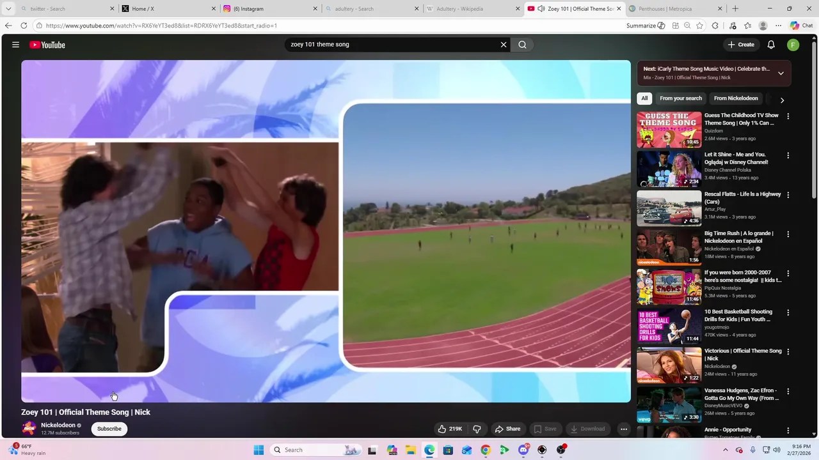Like the Zoey 101 video

tap(450, 429)
